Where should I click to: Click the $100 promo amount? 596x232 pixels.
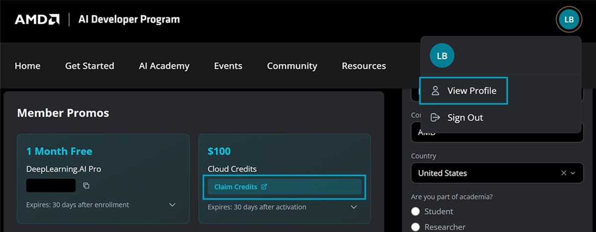point(219,151)
